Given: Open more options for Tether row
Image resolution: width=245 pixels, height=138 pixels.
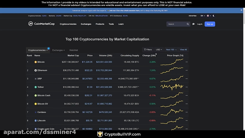Looking at the screenshot, I should tap(186, 87).
